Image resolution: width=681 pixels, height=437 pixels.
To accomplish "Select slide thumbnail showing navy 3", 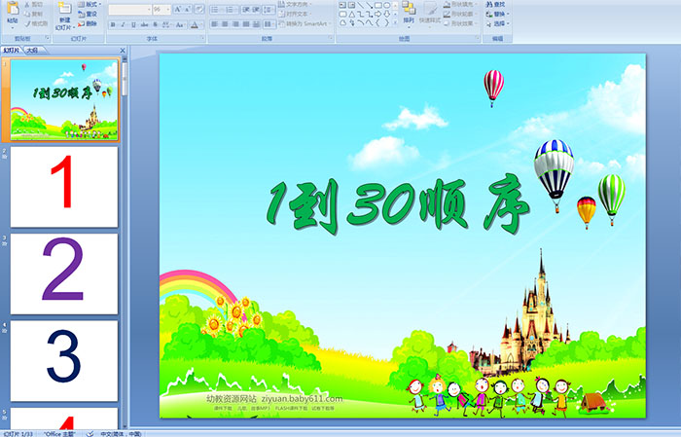I will coord(64,360).
